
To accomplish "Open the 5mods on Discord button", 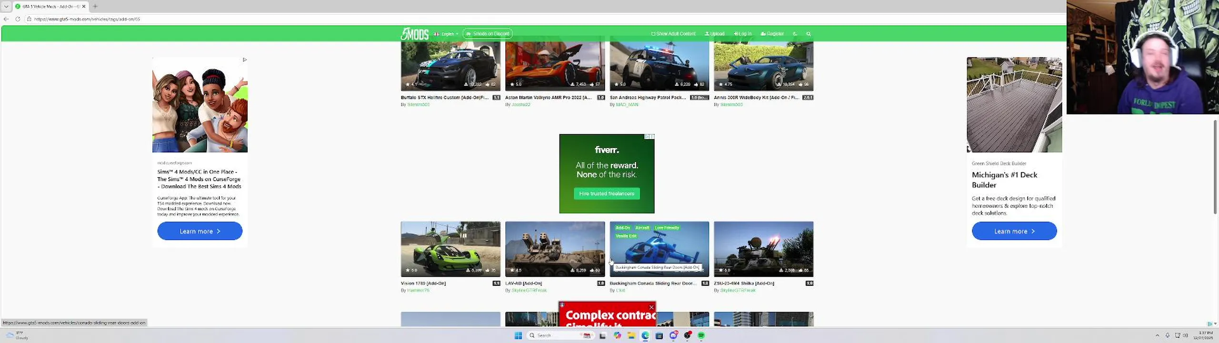I will tap(487, 34).
